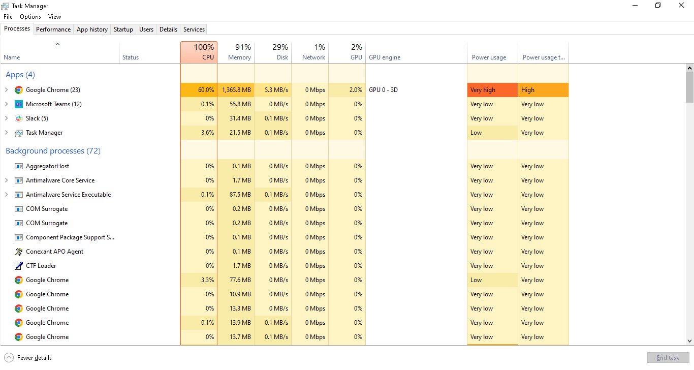This screenshot has height=370, width=694.
Task: Expand Antimalware Service Executable entry
Action: (x=6, y=195)
